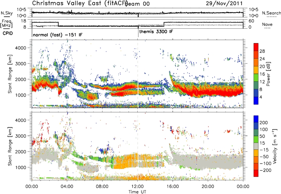Screen dimensions: 281x194
Task: Click the plot title Christmas Valley East (fitACF)
Action: [x=80, y=4]
